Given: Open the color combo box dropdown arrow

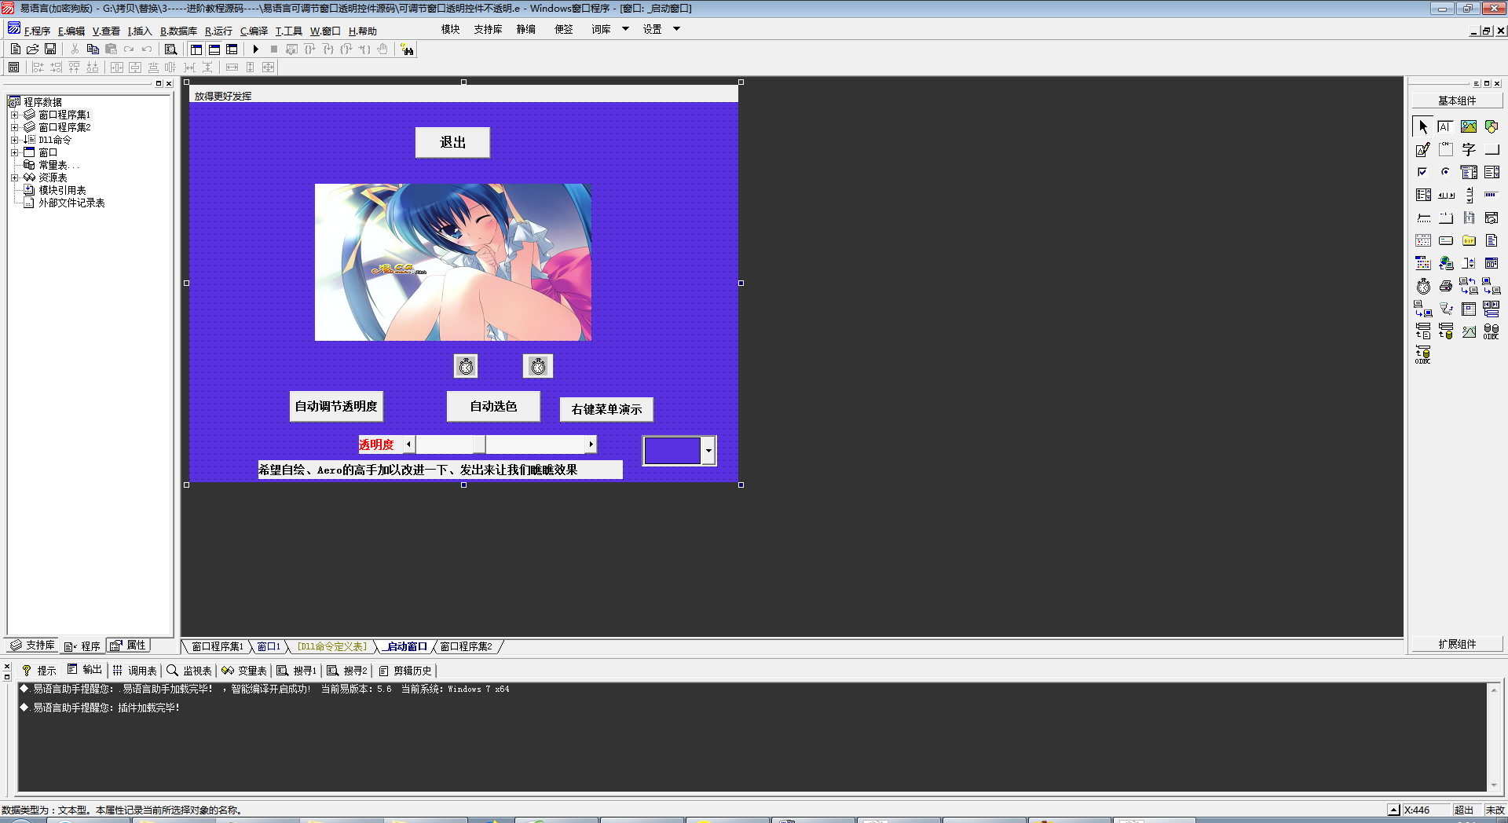Looking at the screenshot, I should coord(708,451).
